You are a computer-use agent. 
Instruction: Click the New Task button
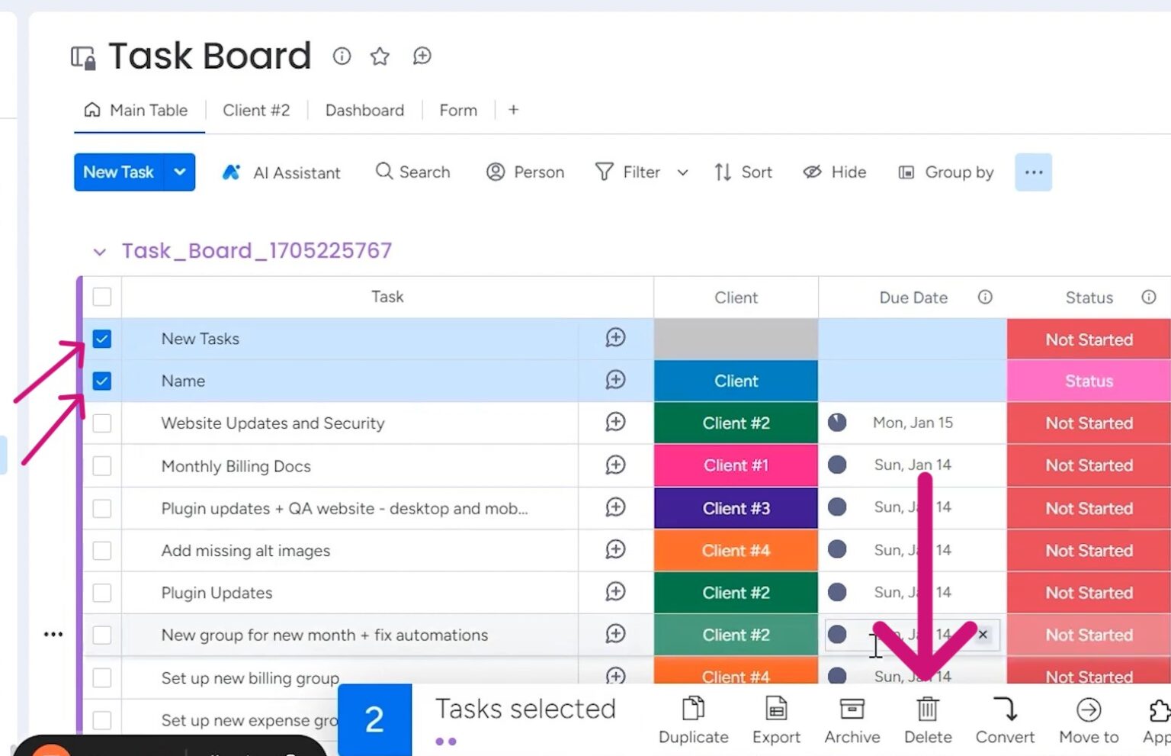point(118,172)
